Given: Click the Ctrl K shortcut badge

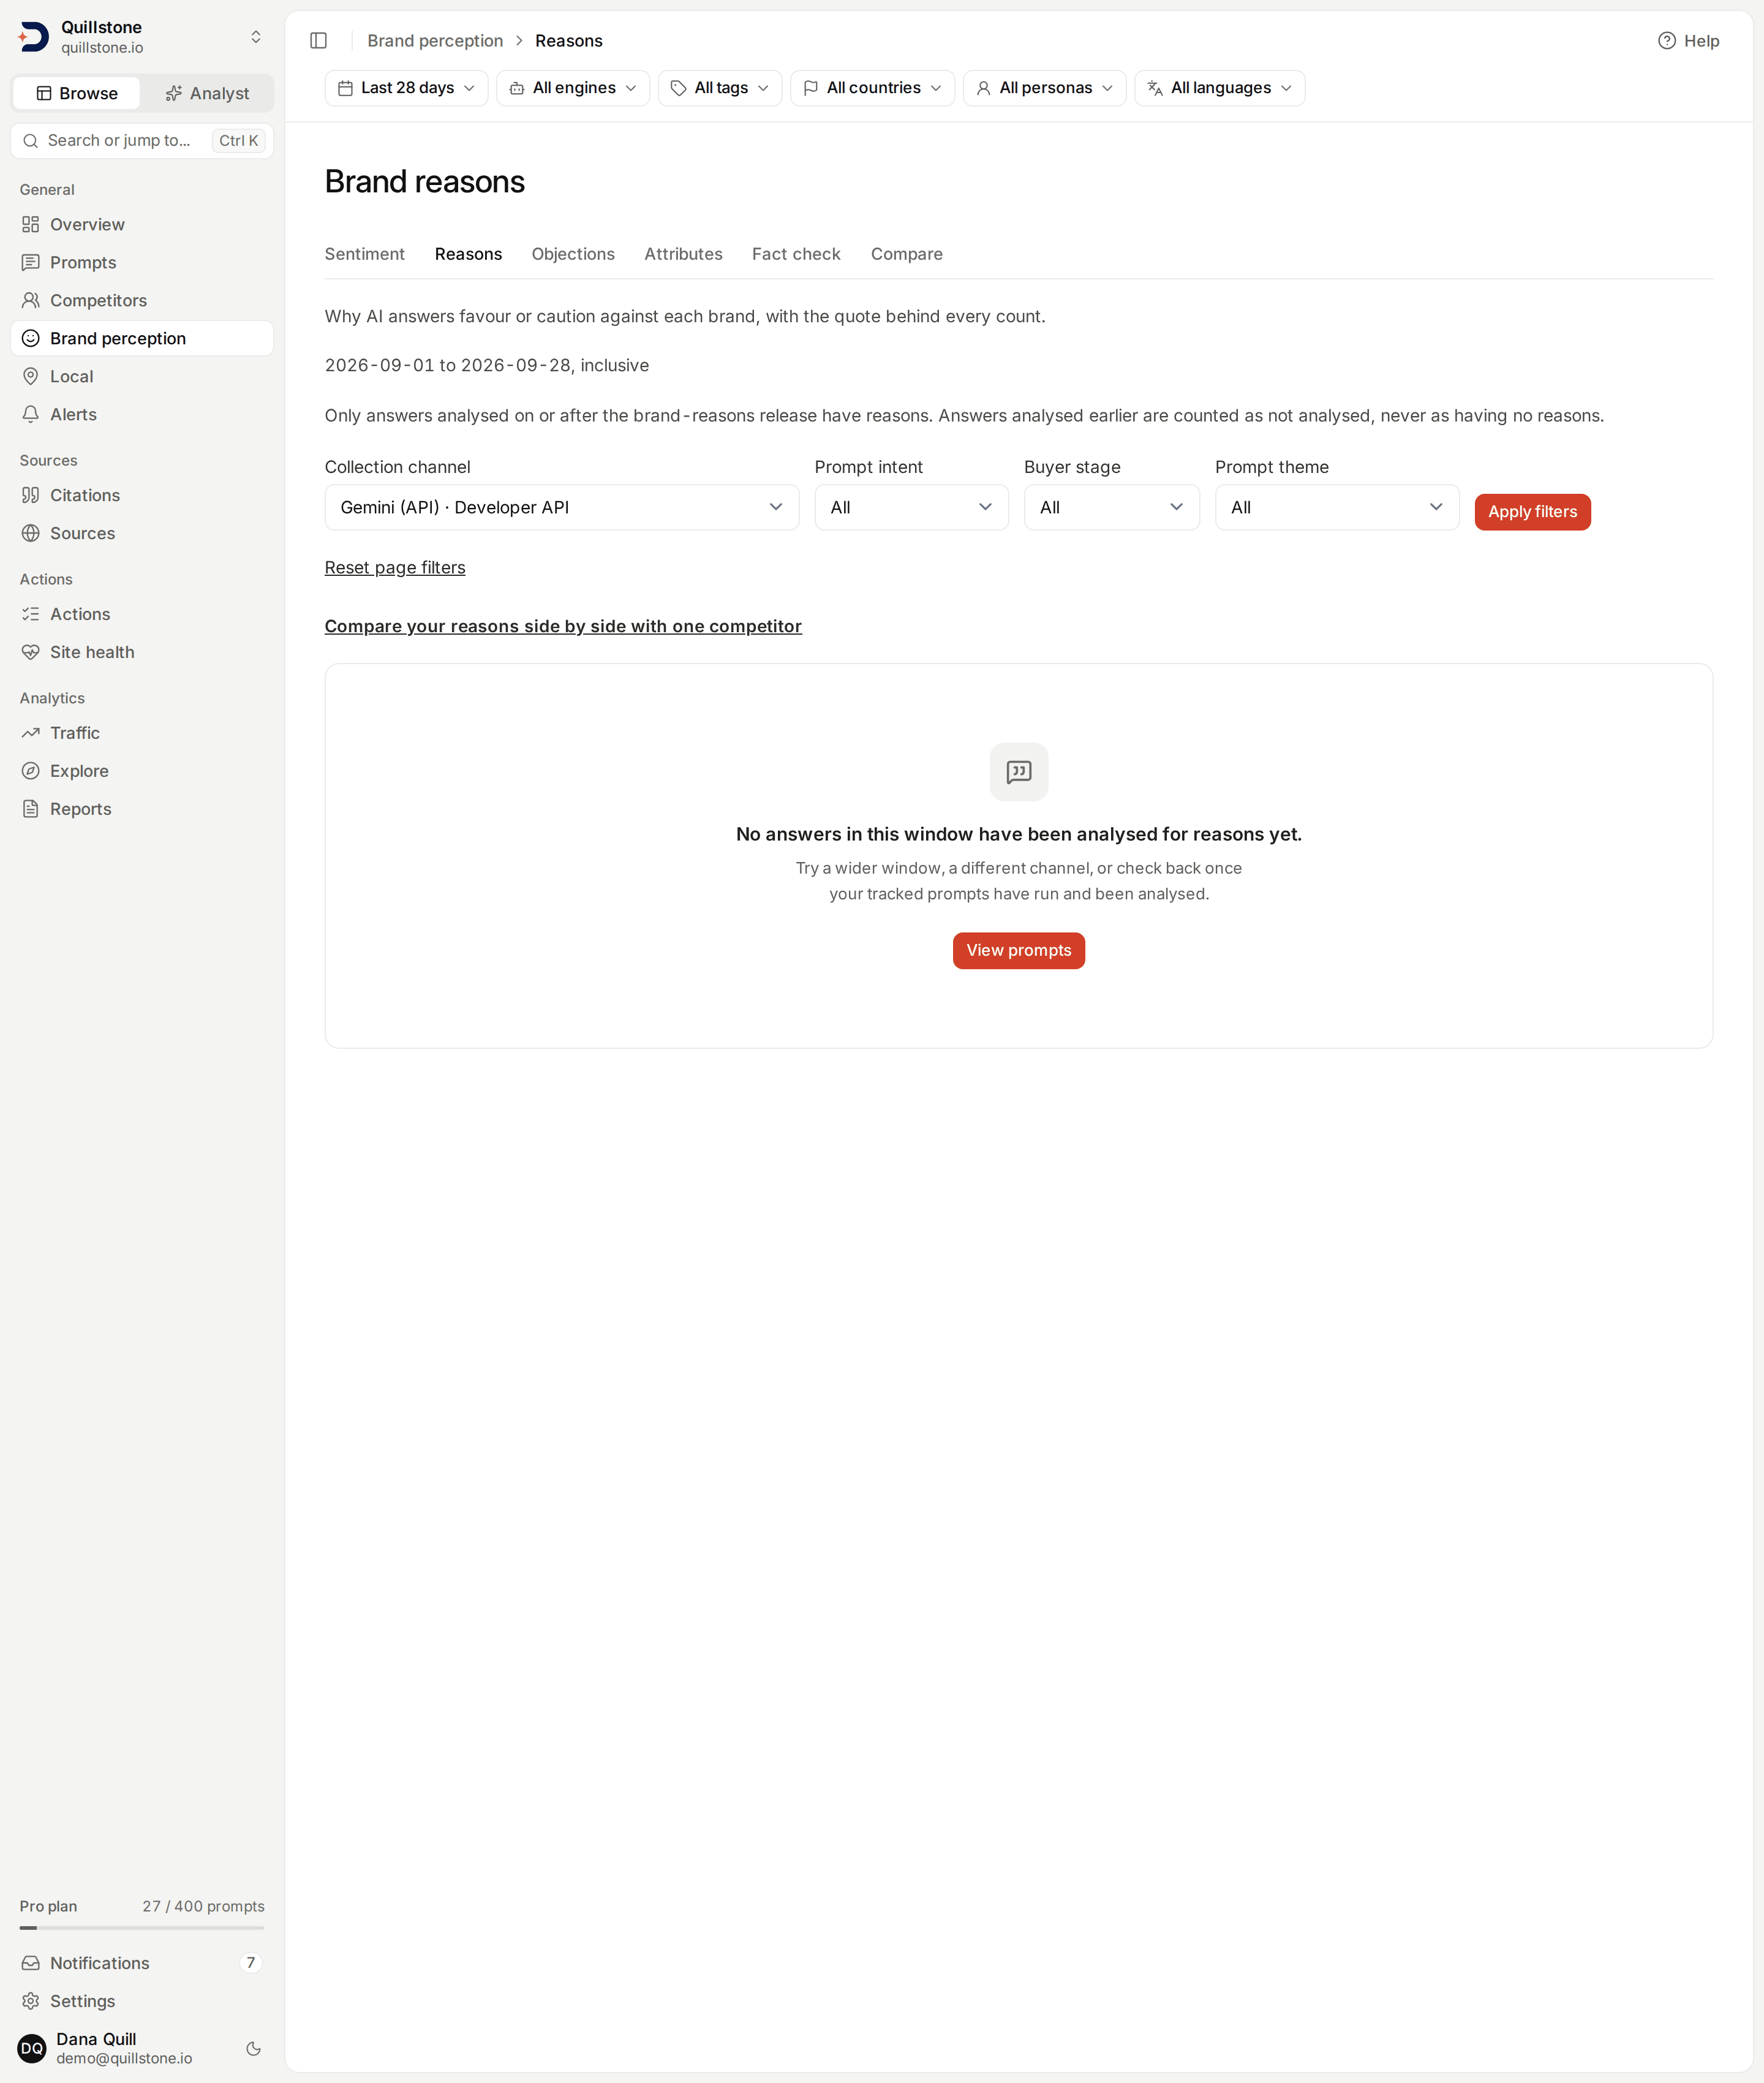Looking at the screenshot, I should (238, 141).
